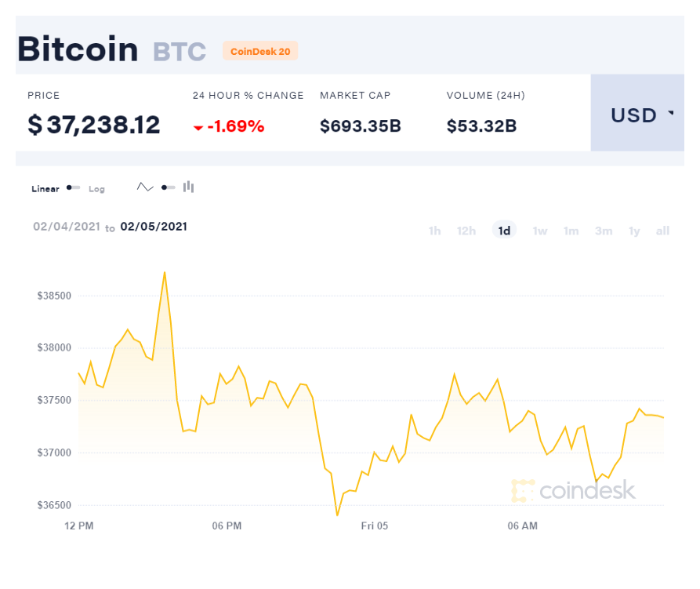Select the line chart icon
Screen dimensions: 700x589
145,187
